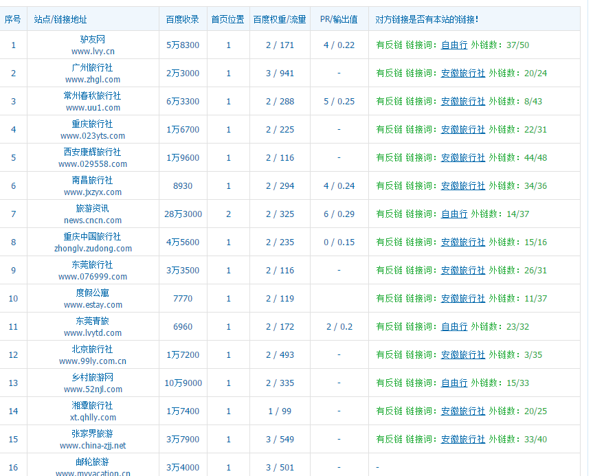Click the PR/输出值 column header

click(339, 20)
